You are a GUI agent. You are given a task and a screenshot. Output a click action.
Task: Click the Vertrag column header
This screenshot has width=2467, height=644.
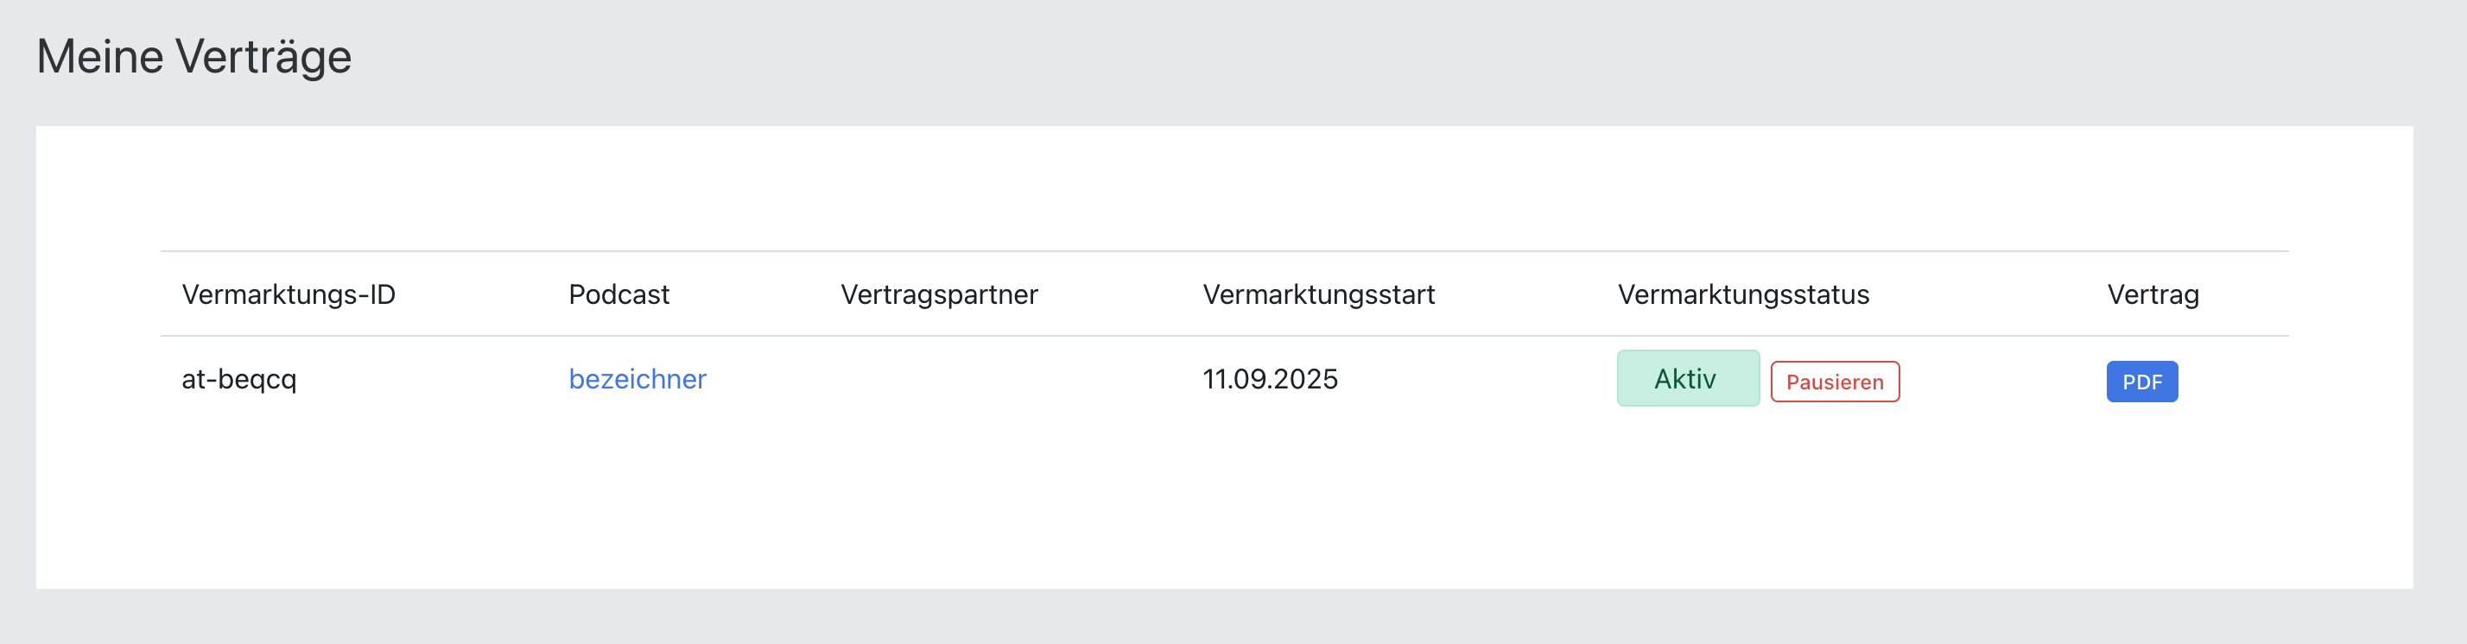coord(2152,294)
